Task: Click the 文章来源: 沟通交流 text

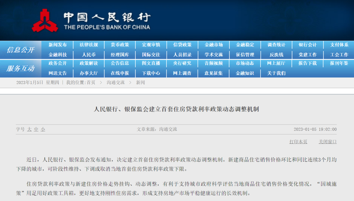Action: 157,129
